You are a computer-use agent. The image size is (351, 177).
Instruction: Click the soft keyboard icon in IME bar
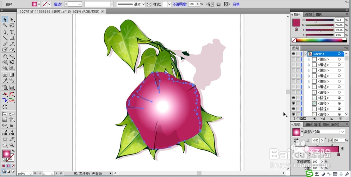click(335, 173)
